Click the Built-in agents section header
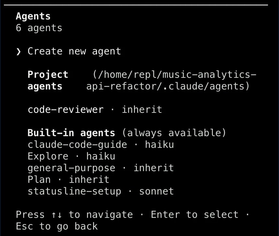Screen dimensions: 279x236 [x=71, y=133]
